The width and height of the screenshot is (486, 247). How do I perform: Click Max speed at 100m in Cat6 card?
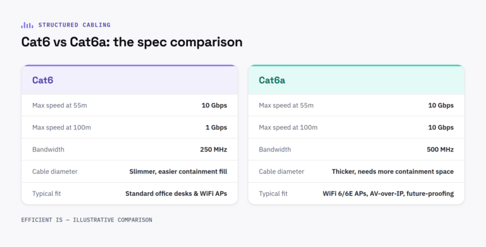click(61, 128)
